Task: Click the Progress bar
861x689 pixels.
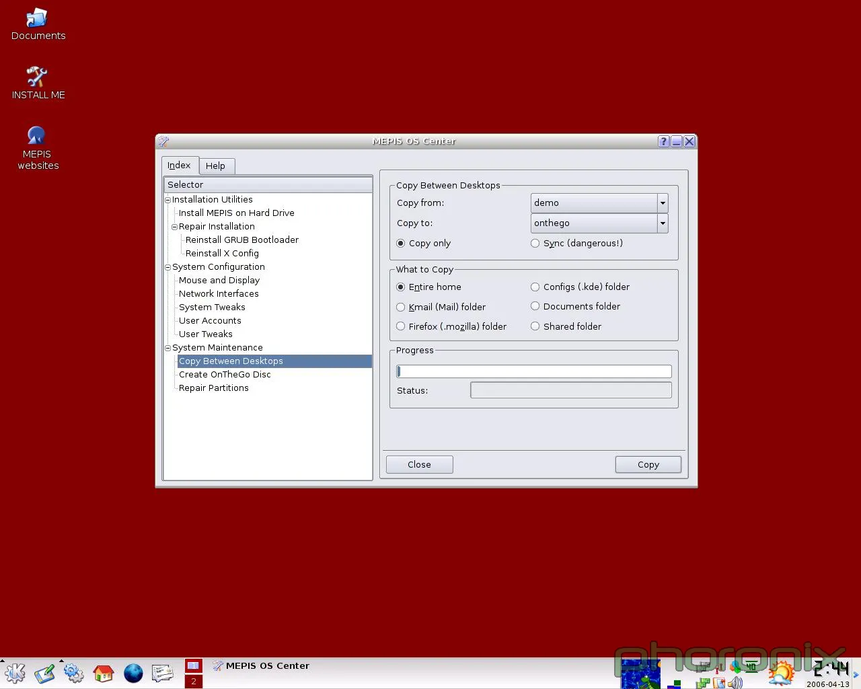Action: [534, 371]
